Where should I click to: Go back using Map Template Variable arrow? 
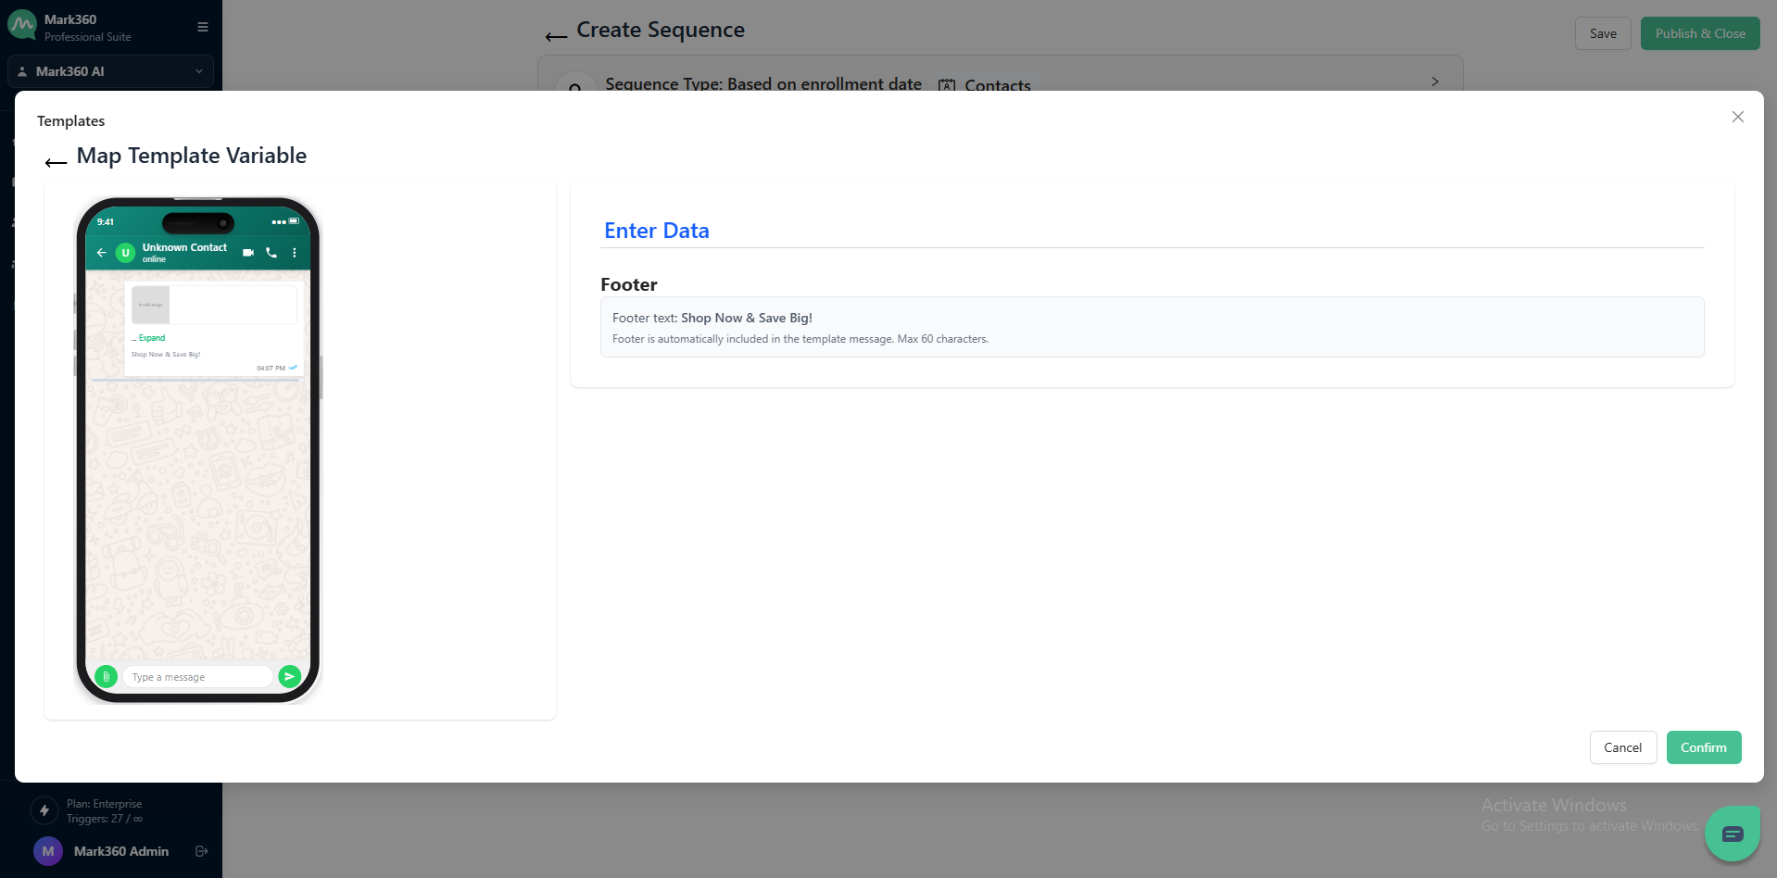[x=56, y=162]
